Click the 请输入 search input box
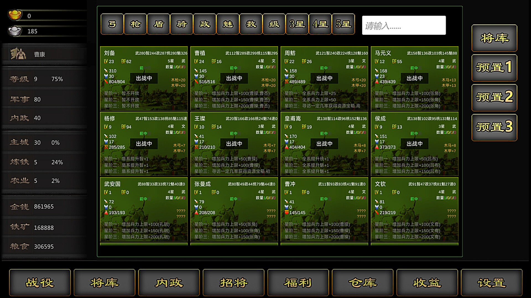531x298 pixels. tap(404, 25)
